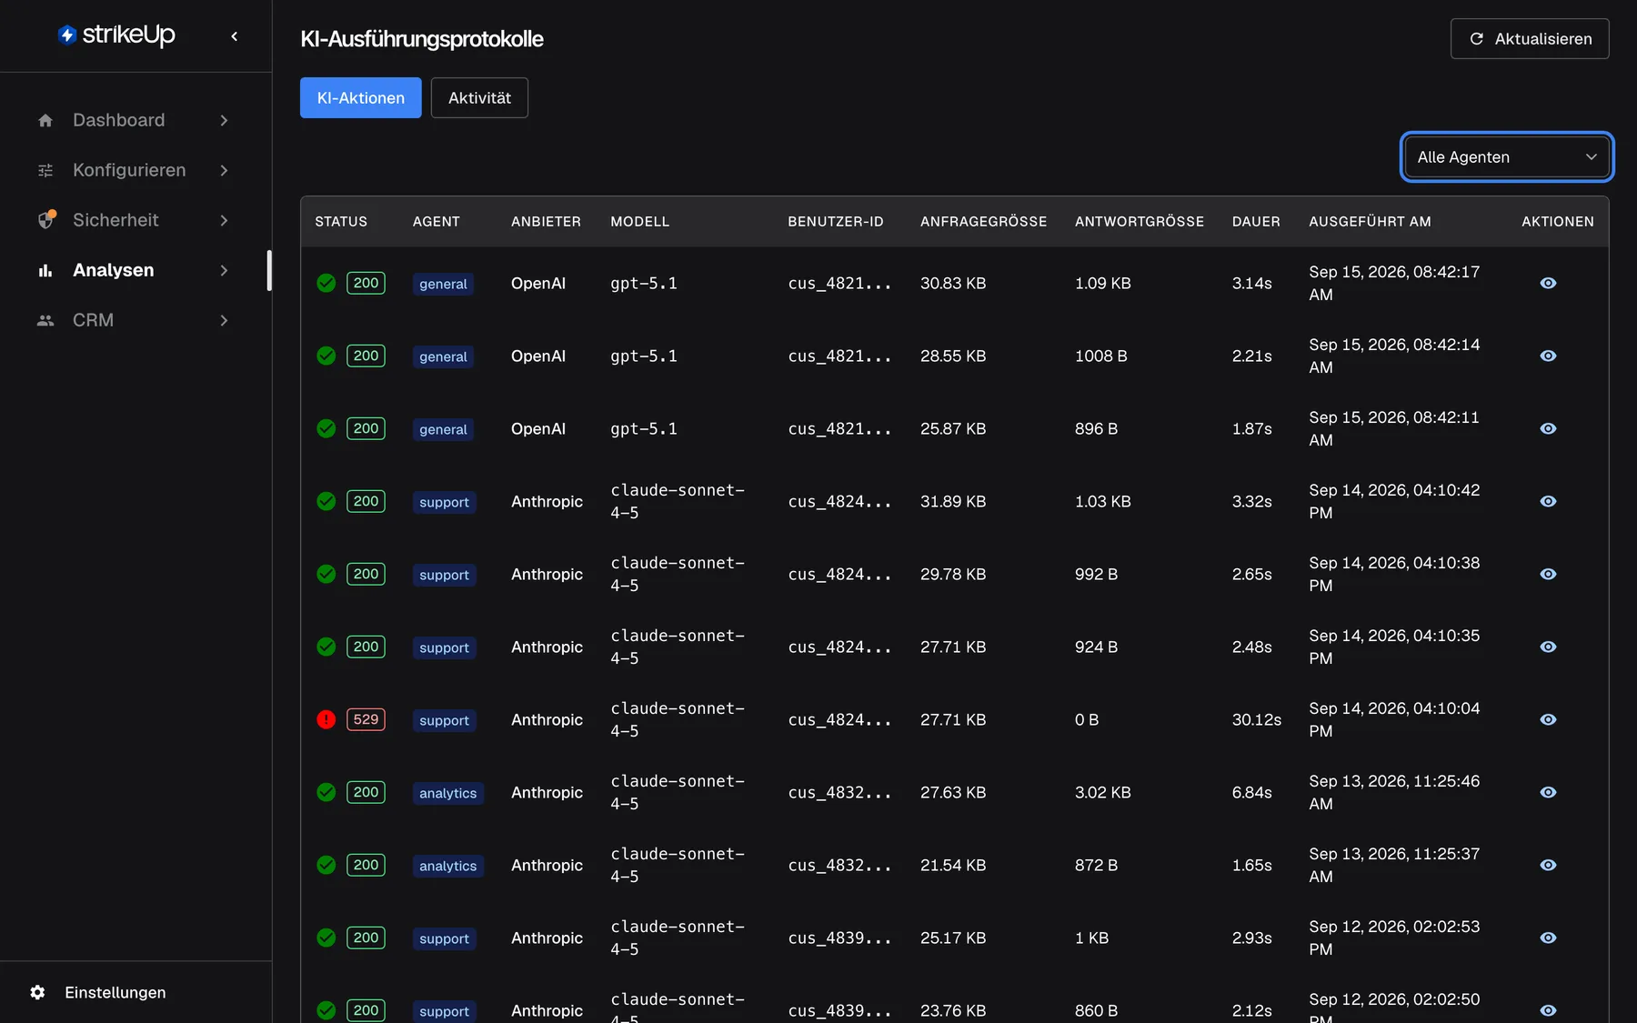Open the Alle Agenten dropdown
The image size is (1637, 1023).
[x=1507, y=156]
